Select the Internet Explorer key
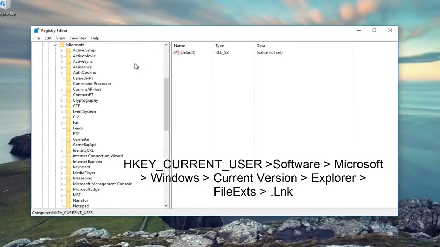The height and width of the screenshot is (247, 440). (88, 161)
